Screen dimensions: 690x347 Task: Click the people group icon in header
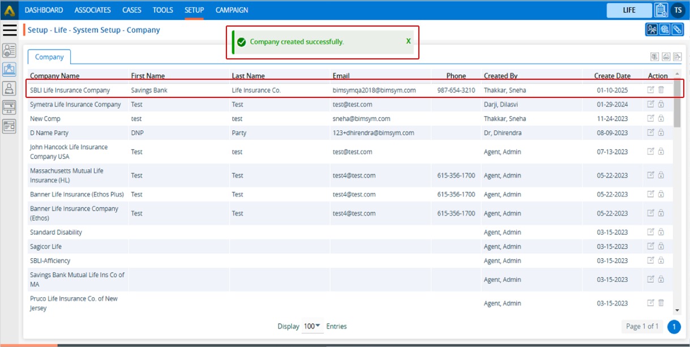(x=652, y=30)
